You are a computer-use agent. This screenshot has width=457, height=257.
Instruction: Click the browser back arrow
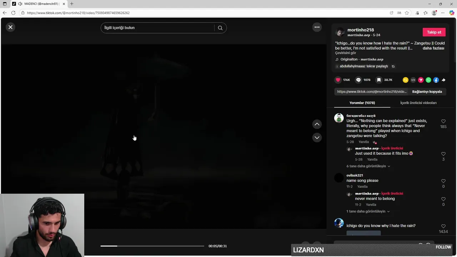(x=5, y=13)
